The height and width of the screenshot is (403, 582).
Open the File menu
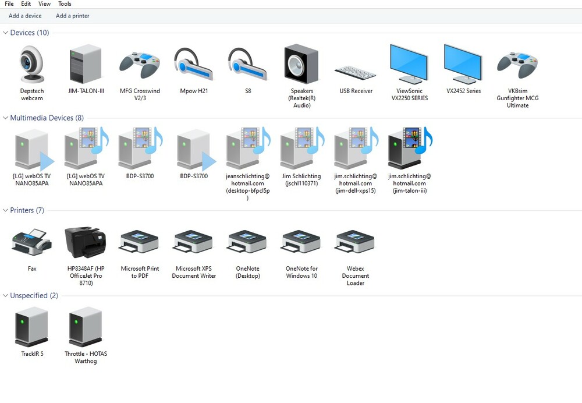(9, 3)
